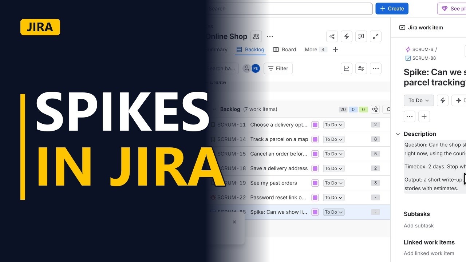Click the Give feedback speech-bubble icon
The height and width of the screenshot is (262, 466).
coord(361,36)
